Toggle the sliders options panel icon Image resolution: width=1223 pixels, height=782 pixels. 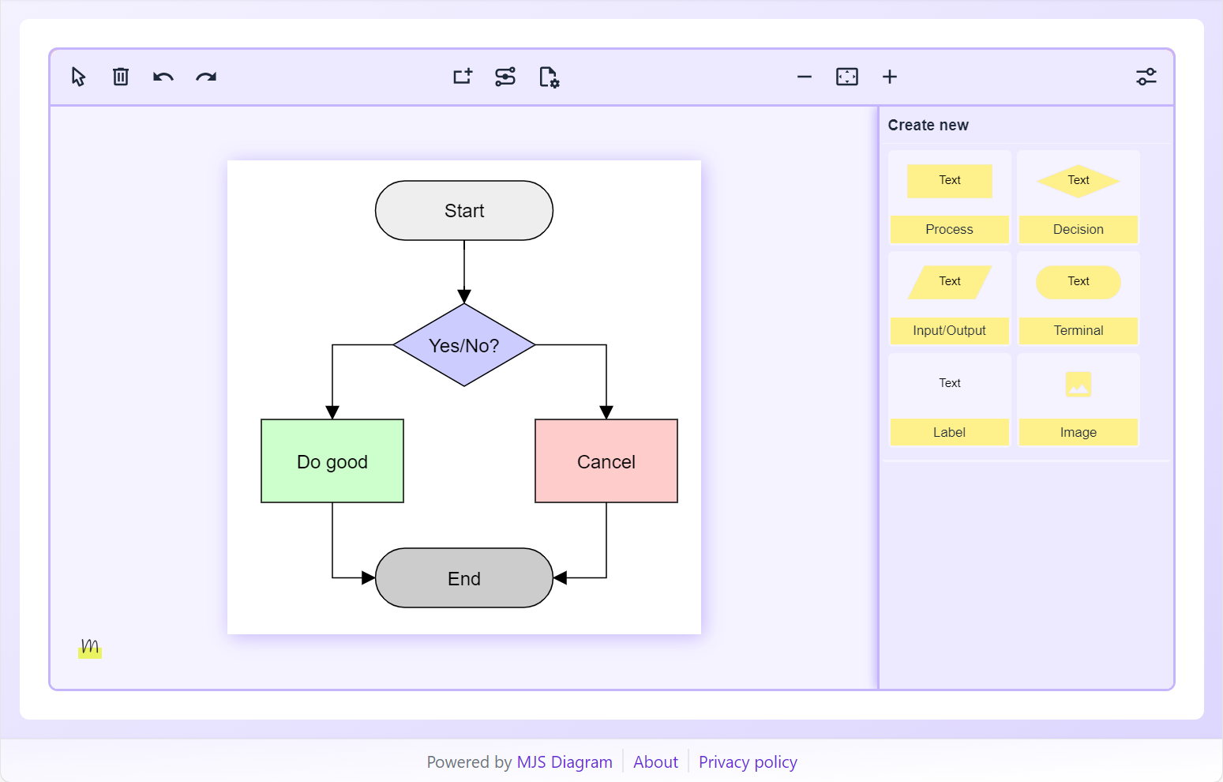(1146, 77)
